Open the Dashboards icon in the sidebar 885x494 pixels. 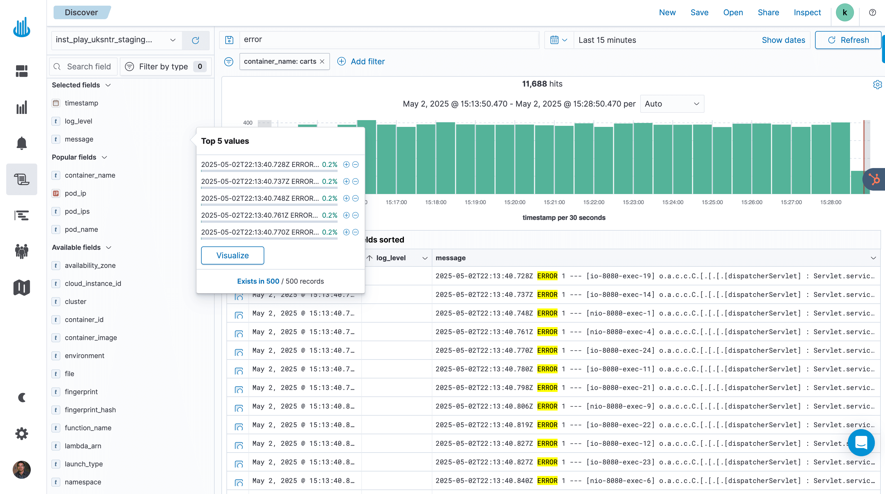click(x=22, y=71)
